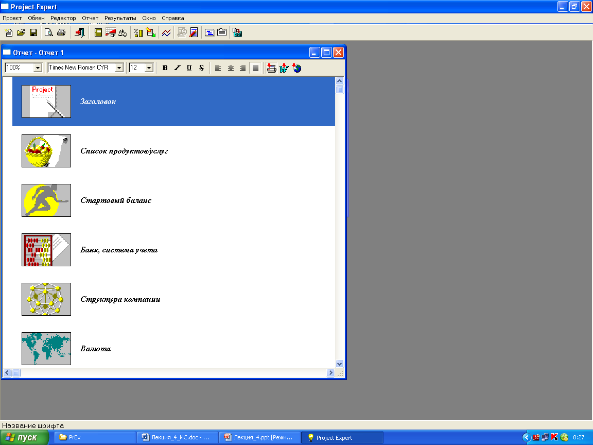Click the horizontal scrollbar left arrow

coord(7,373)
